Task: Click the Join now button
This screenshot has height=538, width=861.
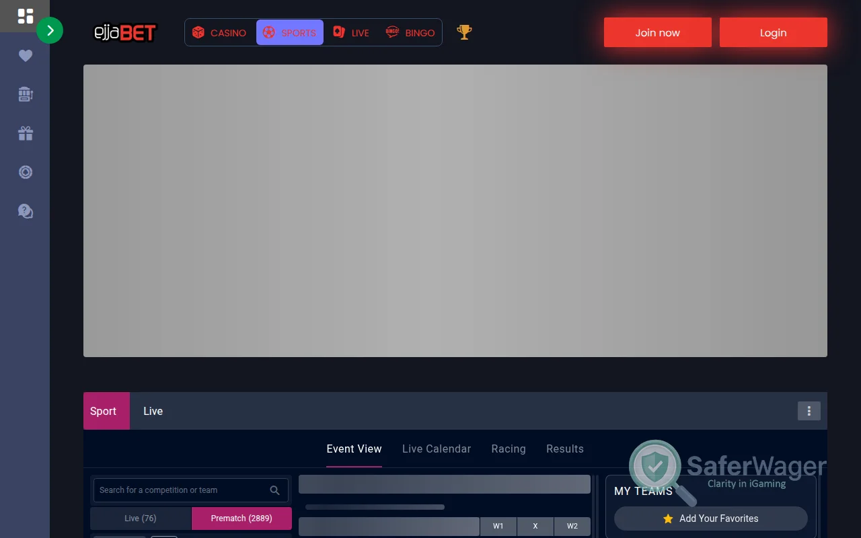Action: (657, 32)
